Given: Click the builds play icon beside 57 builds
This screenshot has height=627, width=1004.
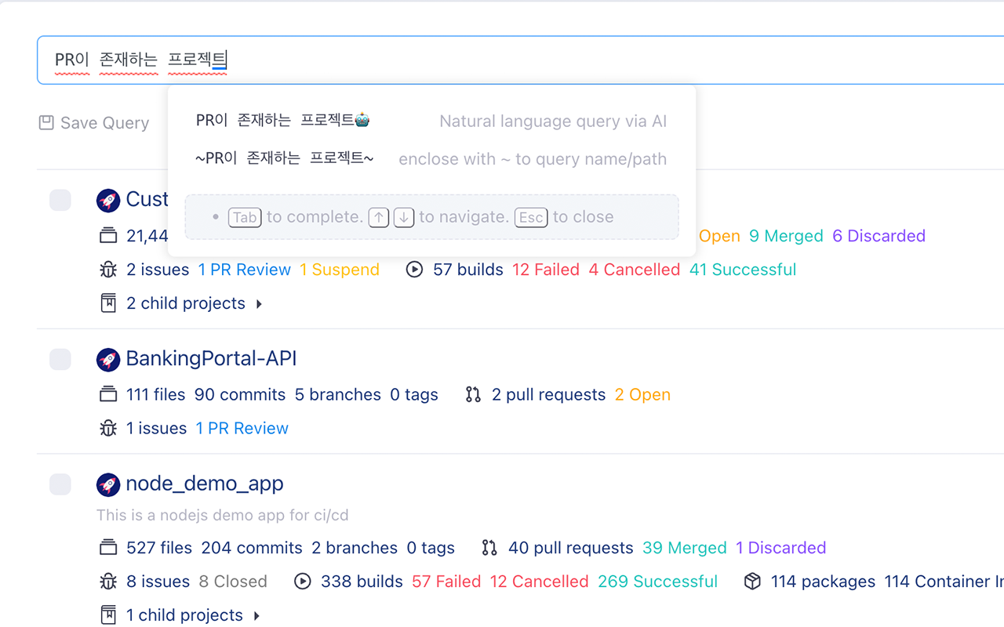Looking at the screenshot, I should point(415,270).
